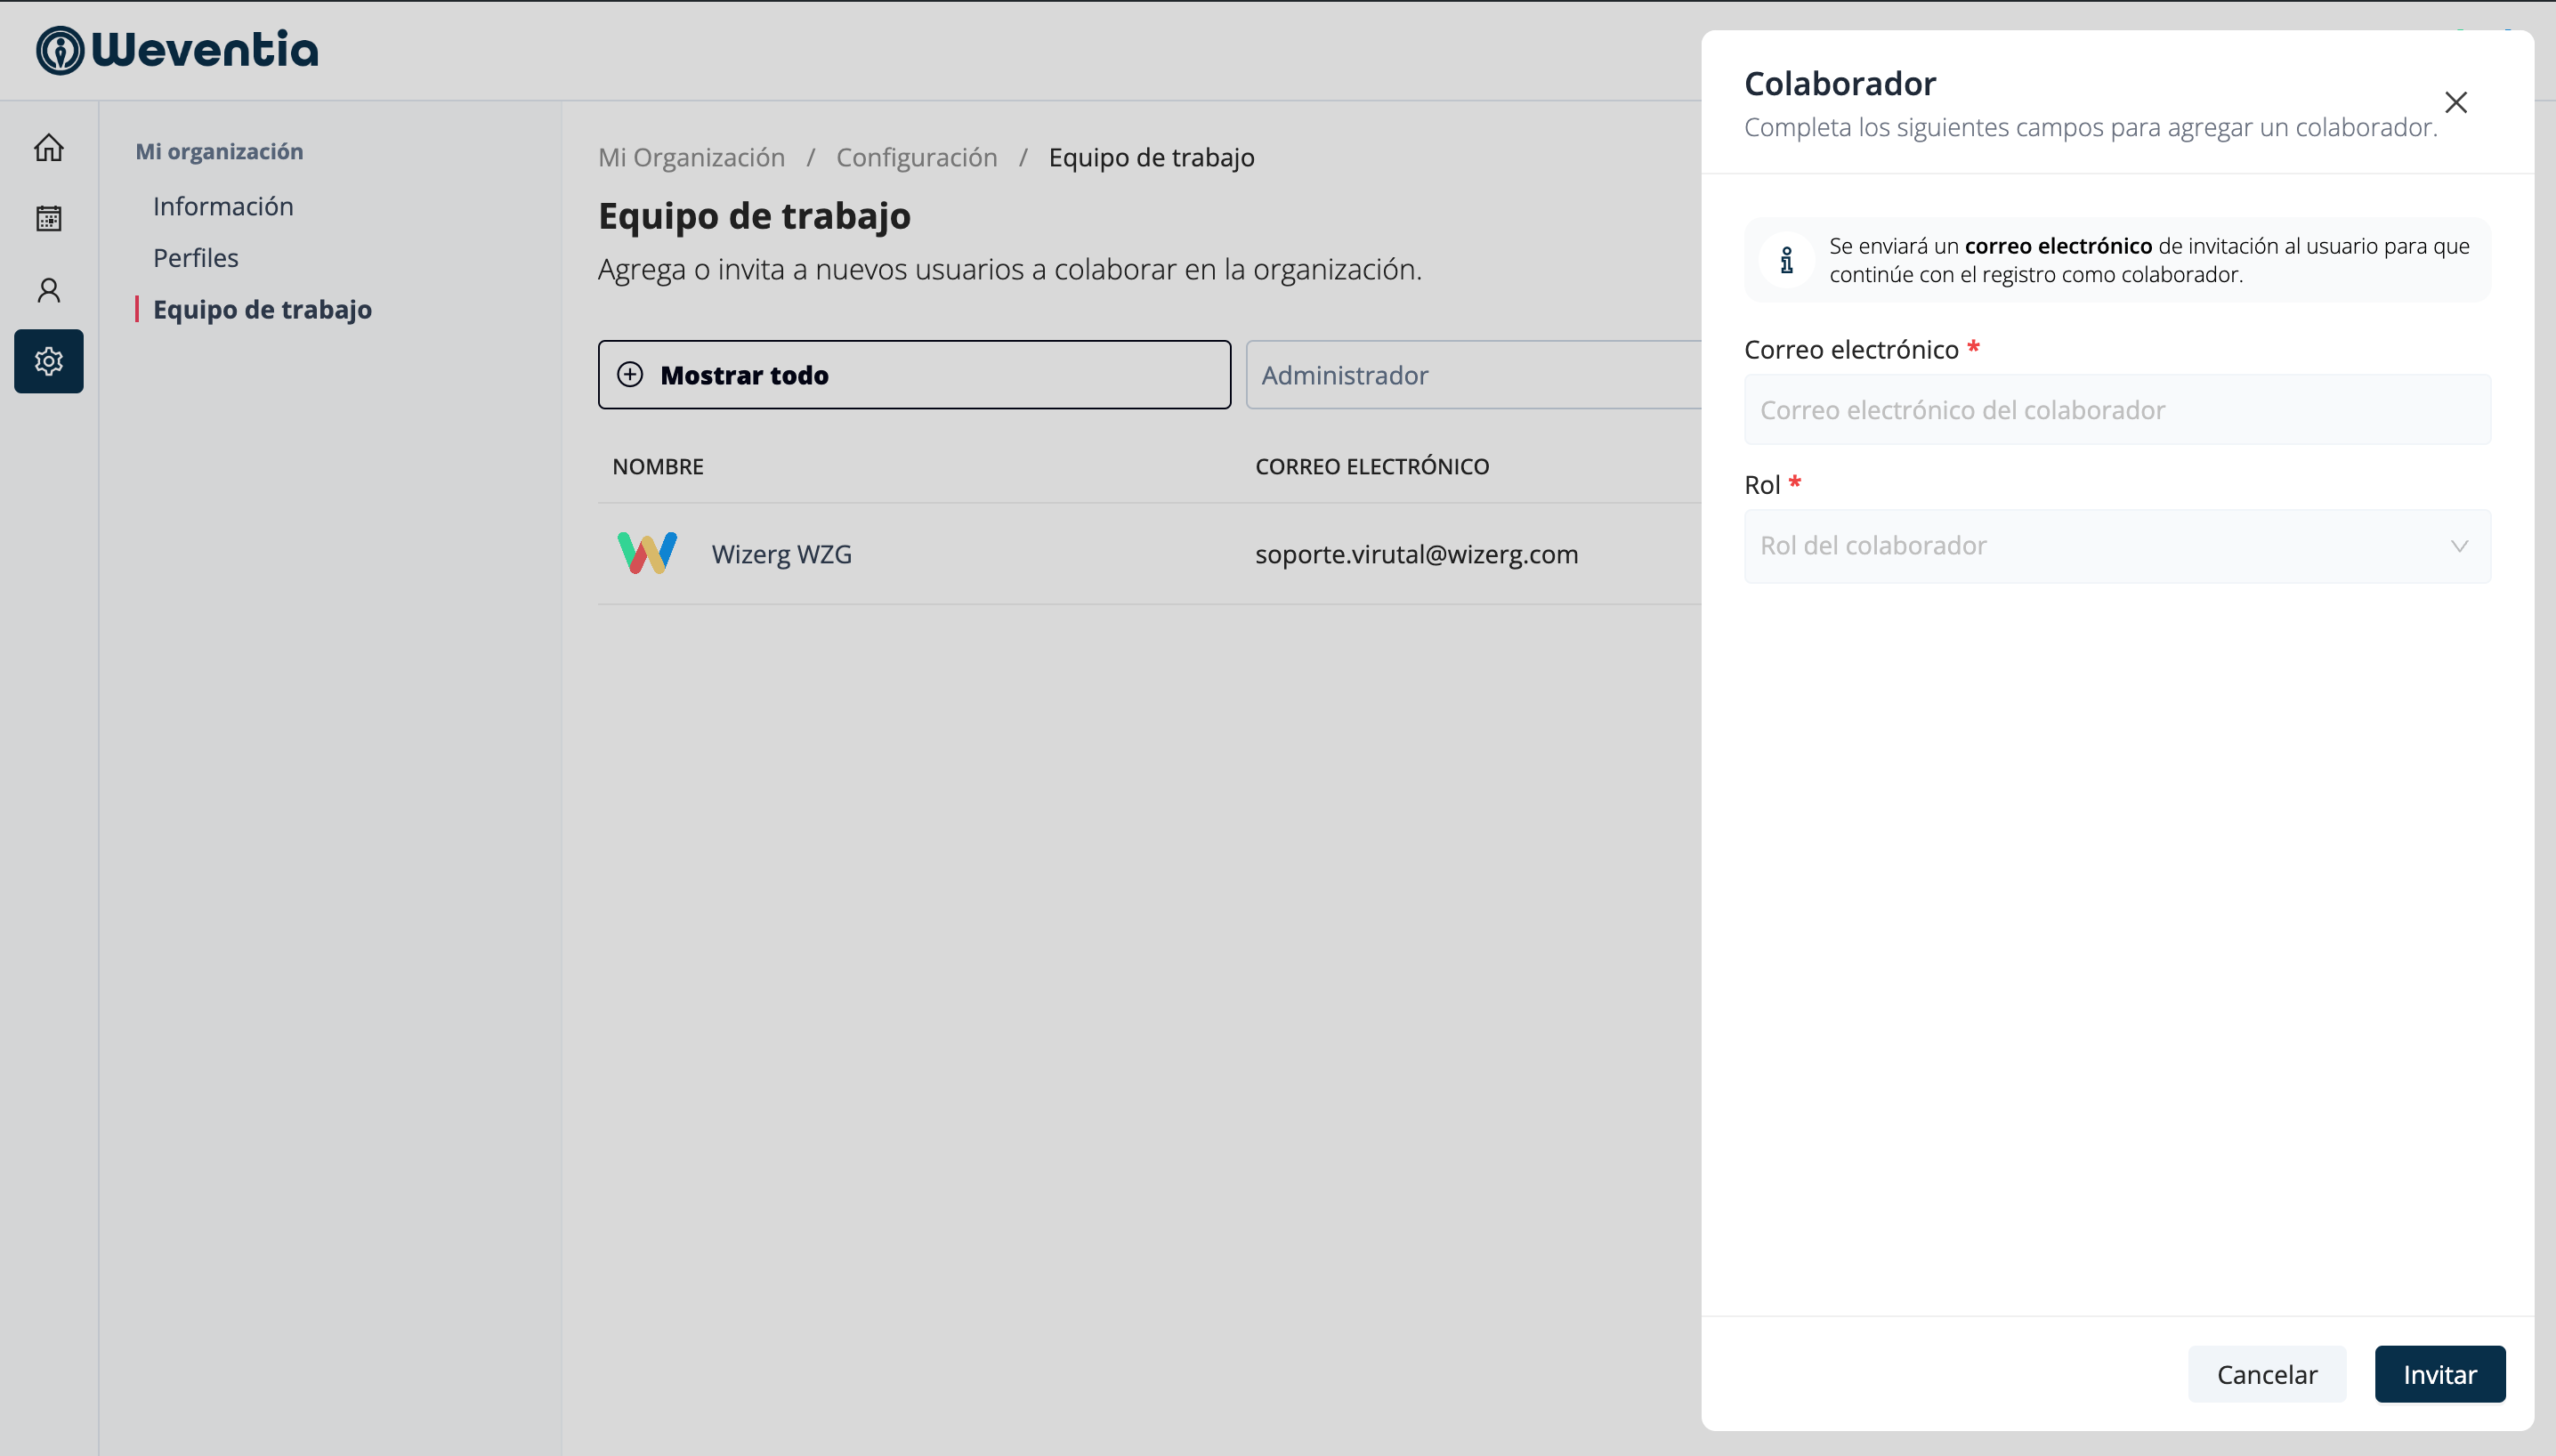Open Información in organization menu
The height and width of the screenshot is (1456, 2556).
pos(223,206)
